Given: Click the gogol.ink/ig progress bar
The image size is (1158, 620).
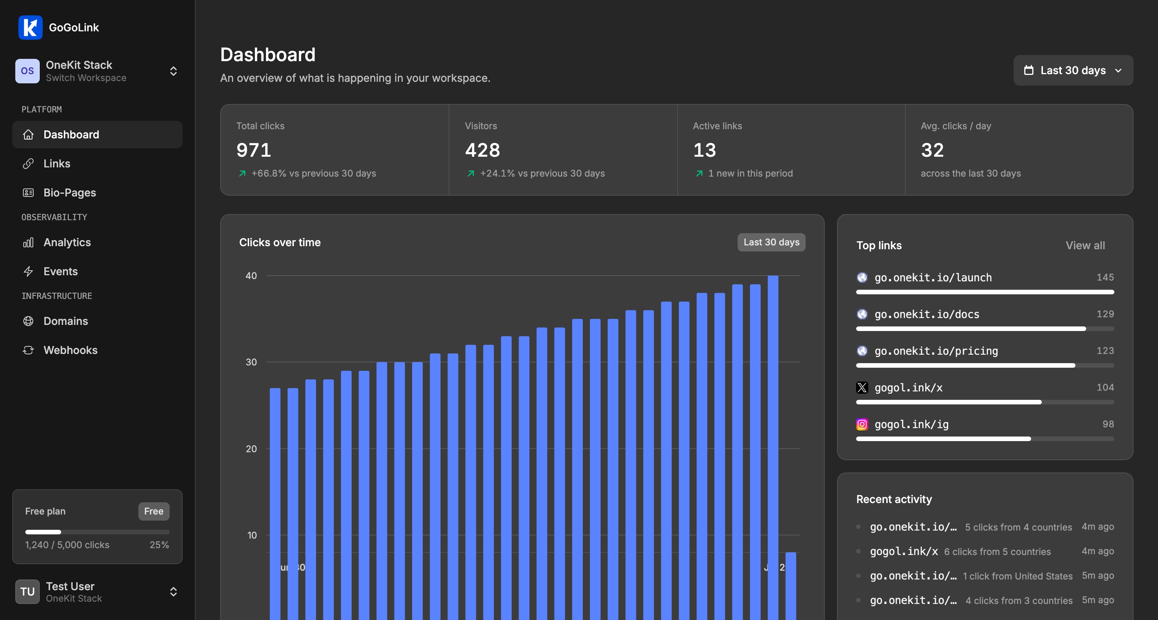Looking at the screenshot, I should coord(984,439).
